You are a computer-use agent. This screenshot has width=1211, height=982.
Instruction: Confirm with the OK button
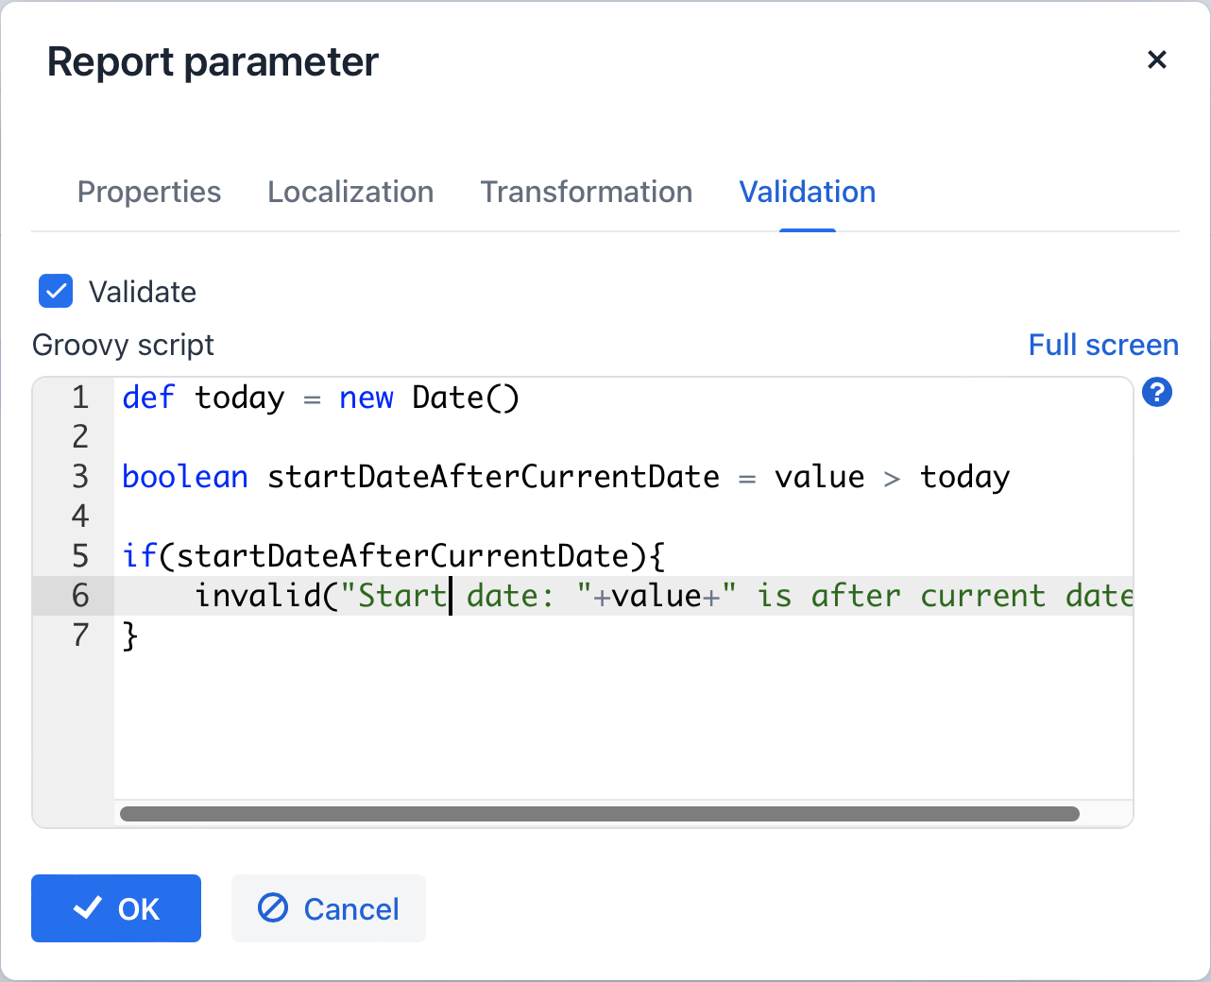tap(116, 908)
